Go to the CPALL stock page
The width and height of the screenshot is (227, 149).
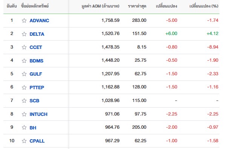click(37, 141)
